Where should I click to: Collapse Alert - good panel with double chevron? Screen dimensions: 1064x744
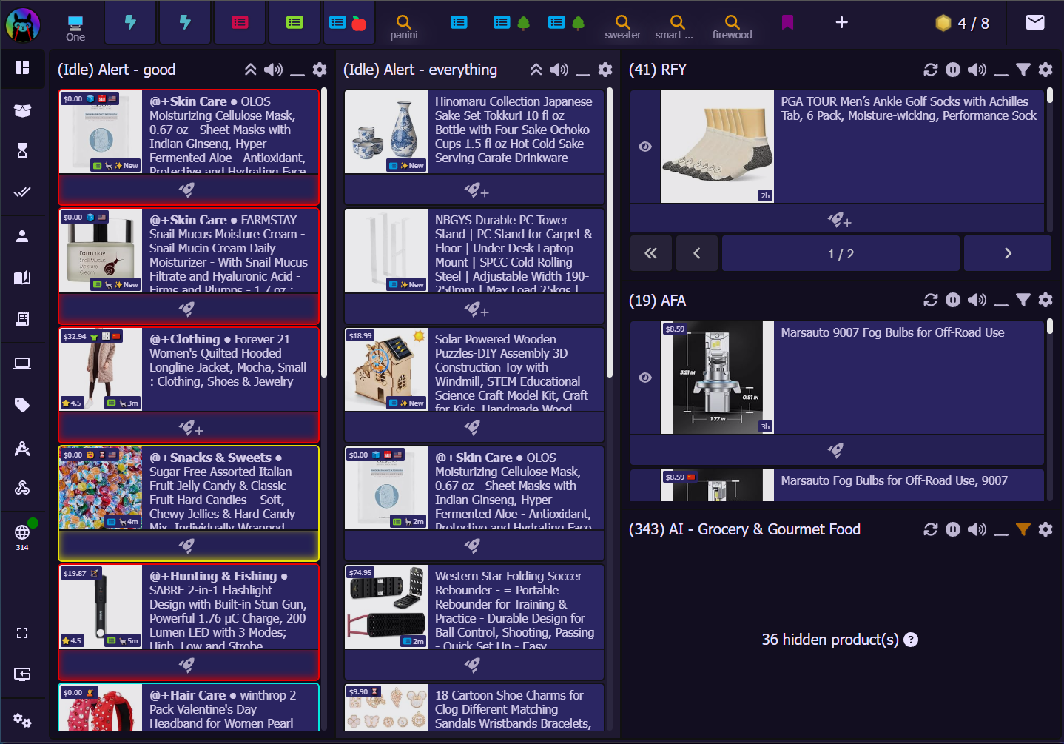251,70
